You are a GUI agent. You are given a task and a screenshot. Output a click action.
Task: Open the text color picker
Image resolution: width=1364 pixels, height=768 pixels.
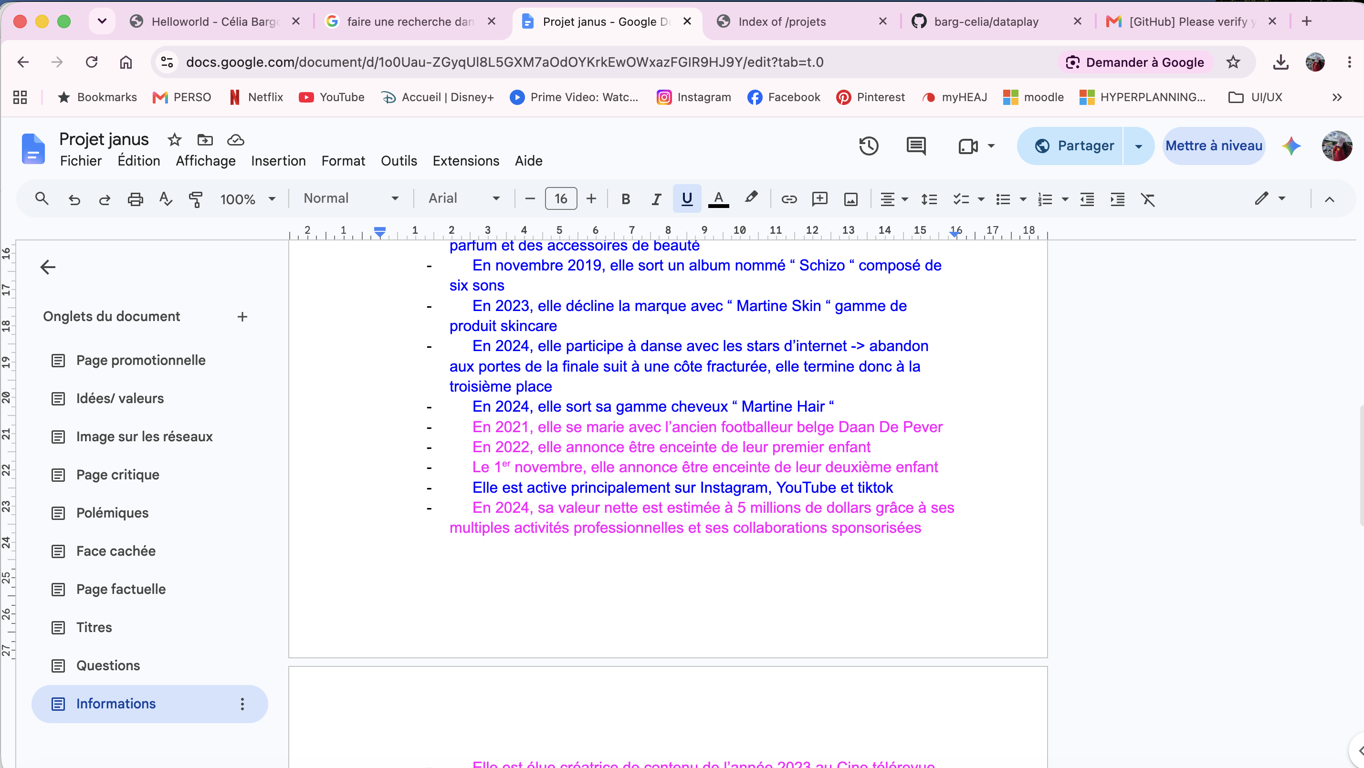(x=719, y=199)
